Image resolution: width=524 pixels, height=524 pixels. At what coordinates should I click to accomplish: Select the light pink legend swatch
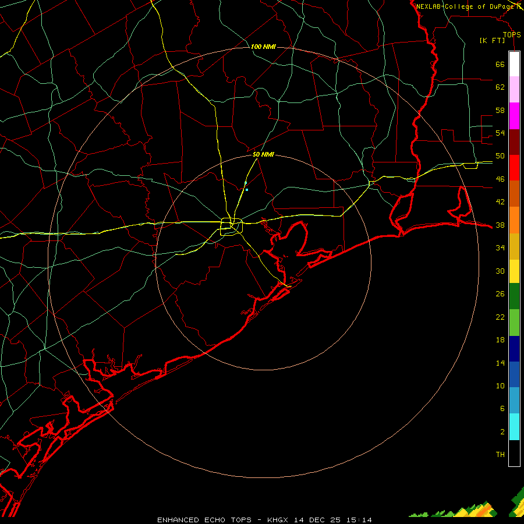(514, 89)
